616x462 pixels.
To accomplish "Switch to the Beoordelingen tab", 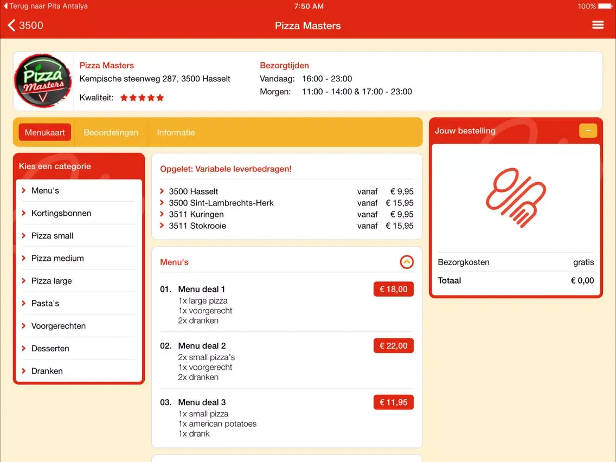I will tap(111, 132).
